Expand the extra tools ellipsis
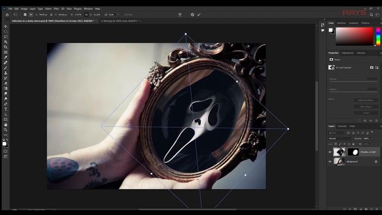Image resolution: width=382 pixels, height=215 pixels. point(5,135)
